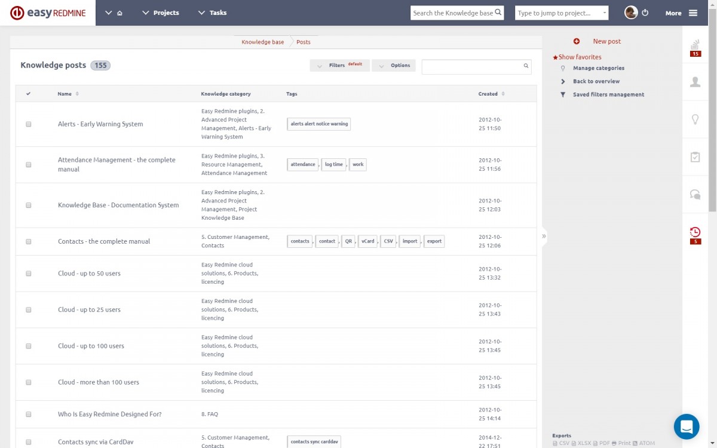
Task: Check the Cloud - more than 100 users row
Action: tap(29, 382)
